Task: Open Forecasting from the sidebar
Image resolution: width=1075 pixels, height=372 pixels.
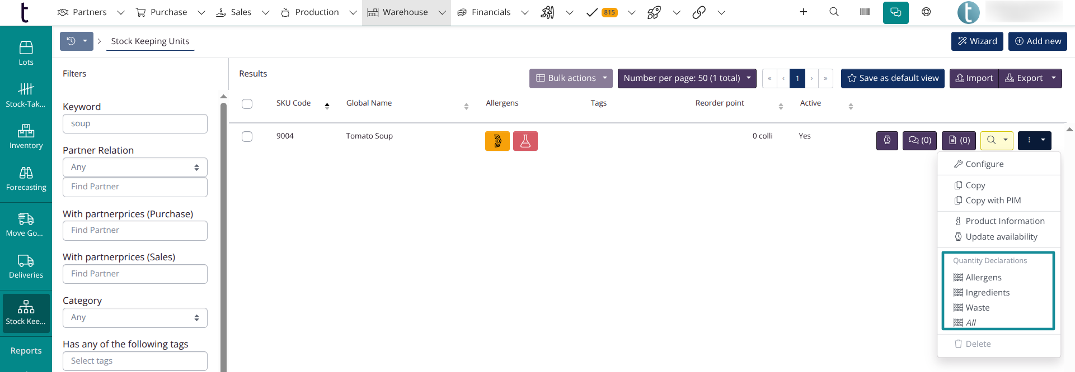Action: (26, 179)
